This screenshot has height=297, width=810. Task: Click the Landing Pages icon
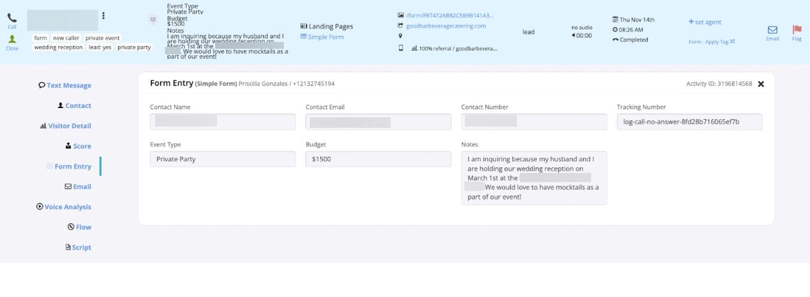304,27
